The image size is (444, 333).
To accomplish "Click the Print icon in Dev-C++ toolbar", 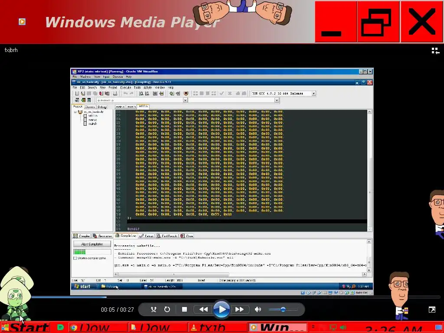I will click(115, 94).
